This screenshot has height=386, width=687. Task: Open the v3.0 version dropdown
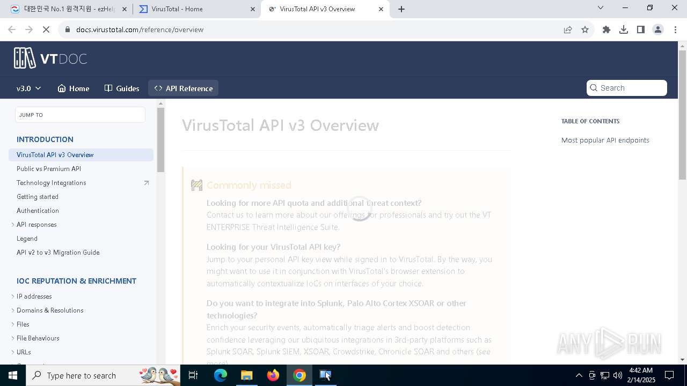[x=29, y=88]
